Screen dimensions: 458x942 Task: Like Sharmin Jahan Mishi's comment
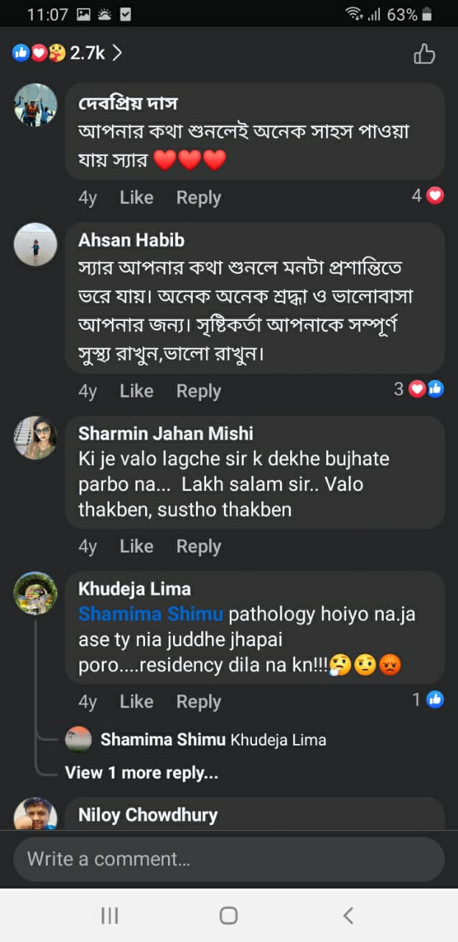point(136,546)
